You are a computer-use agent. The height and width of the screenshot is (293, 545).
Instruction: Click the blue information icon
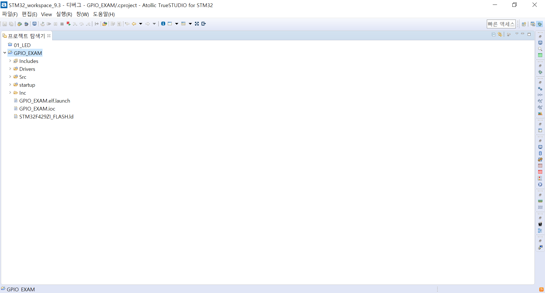coord(163,24)
